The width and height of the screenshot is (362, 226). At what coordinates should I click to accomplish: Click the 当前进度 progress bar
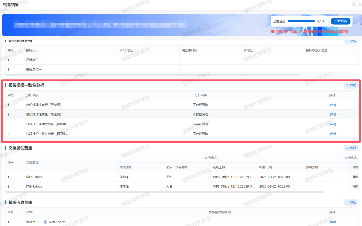coord(301,21)
